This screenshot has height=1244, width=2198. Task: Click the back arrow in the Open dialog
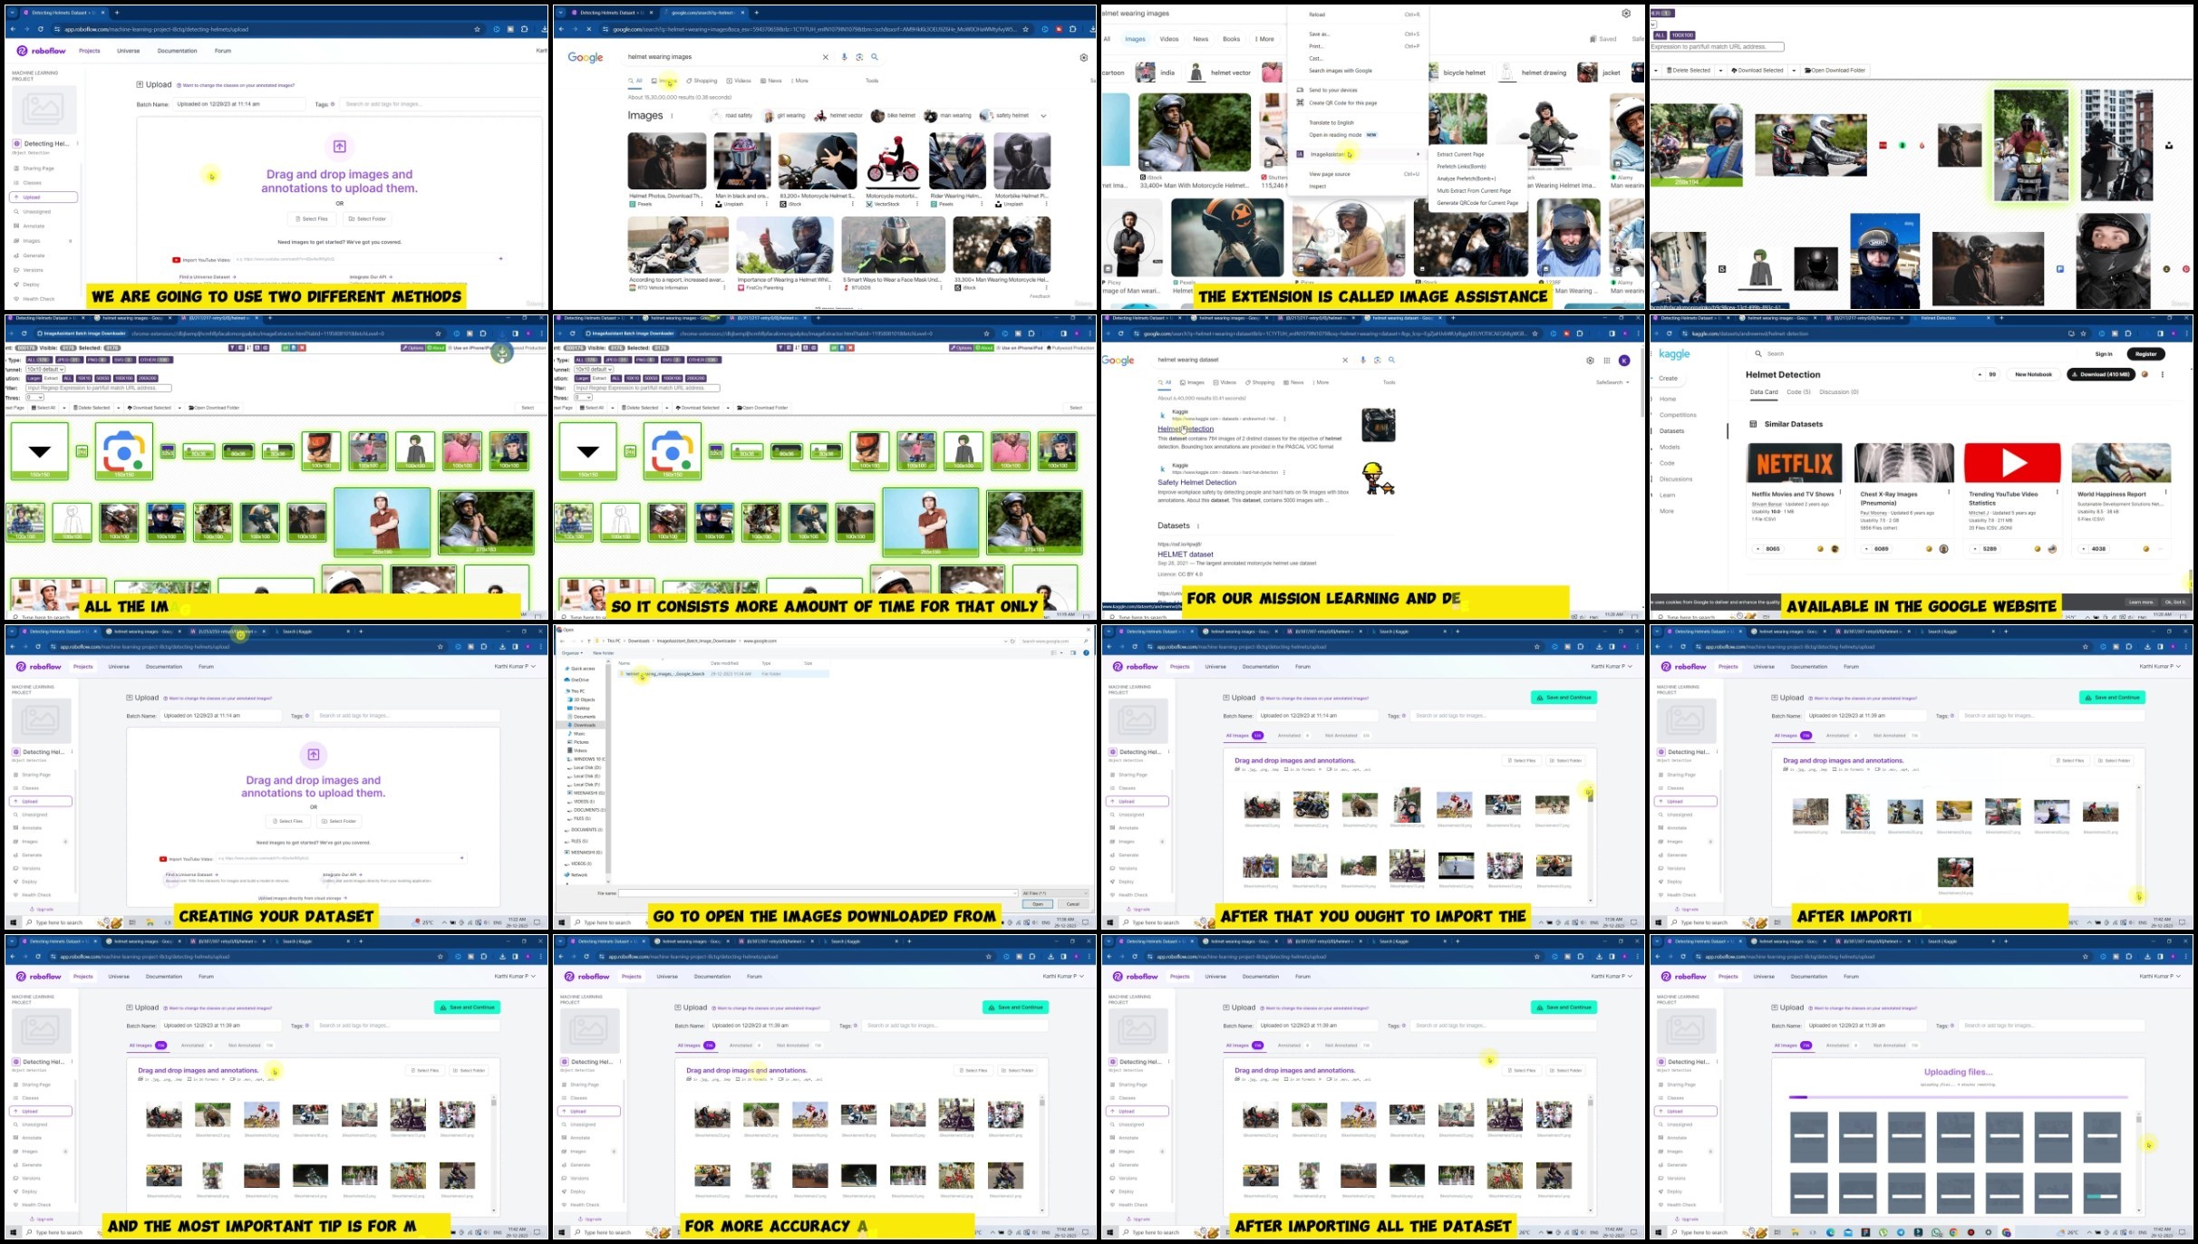pos(562,641)
